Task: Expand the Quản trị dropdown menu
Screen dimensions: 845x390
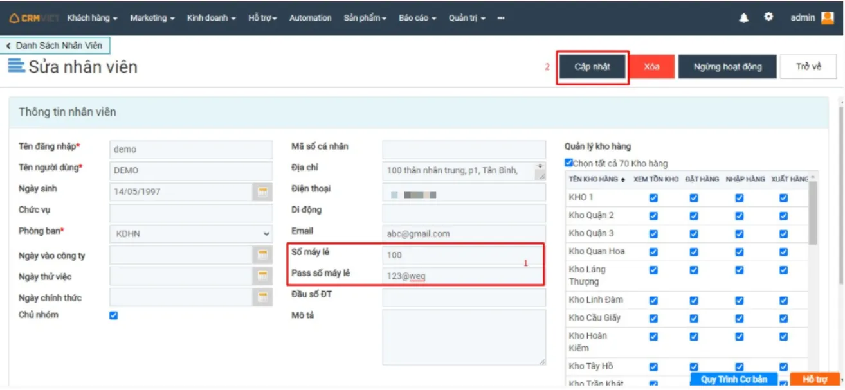Action: [x=467, y=18]
